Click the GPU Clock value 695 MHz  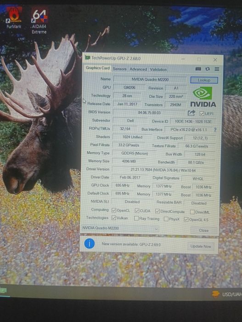[123, 185]
